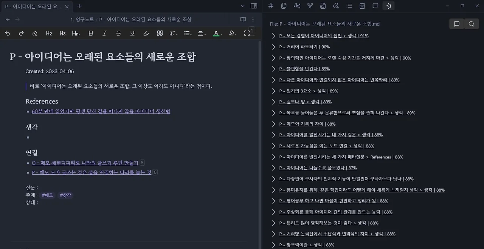Click folder breadcrumb 1. 영구노트

tap(82, 19)
